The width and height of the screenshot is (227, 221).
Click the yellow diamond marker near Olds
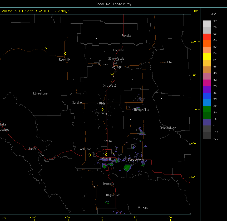(x=102, y=109)
